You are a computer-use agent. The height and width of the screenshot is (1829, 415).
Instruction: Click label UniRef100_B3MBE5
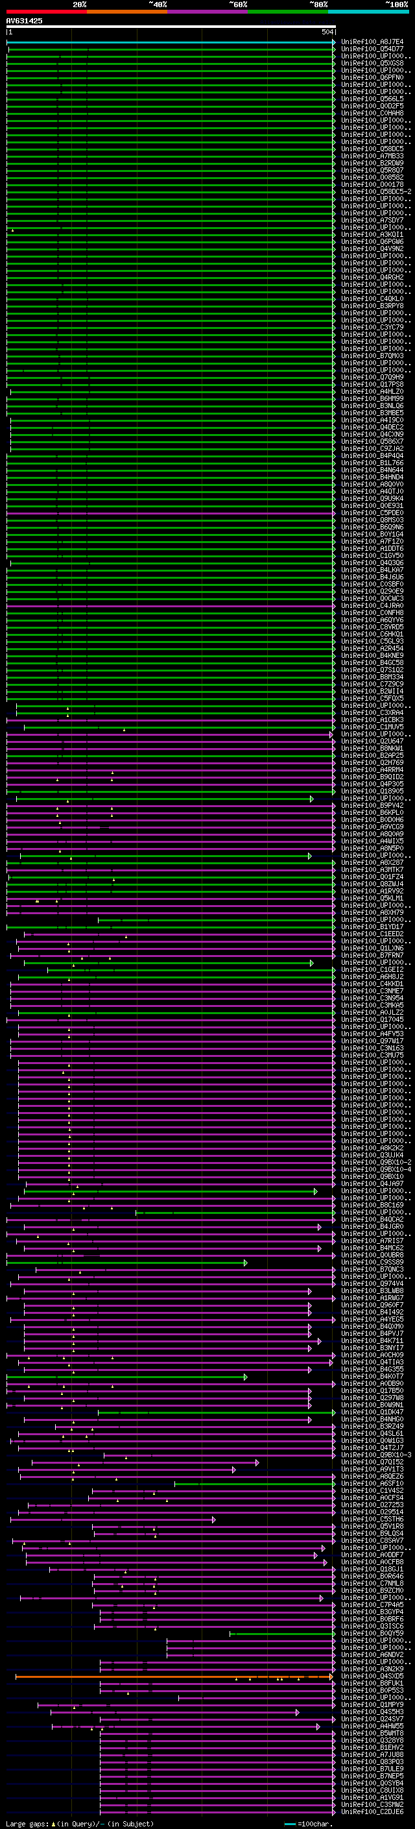point(372,413)
